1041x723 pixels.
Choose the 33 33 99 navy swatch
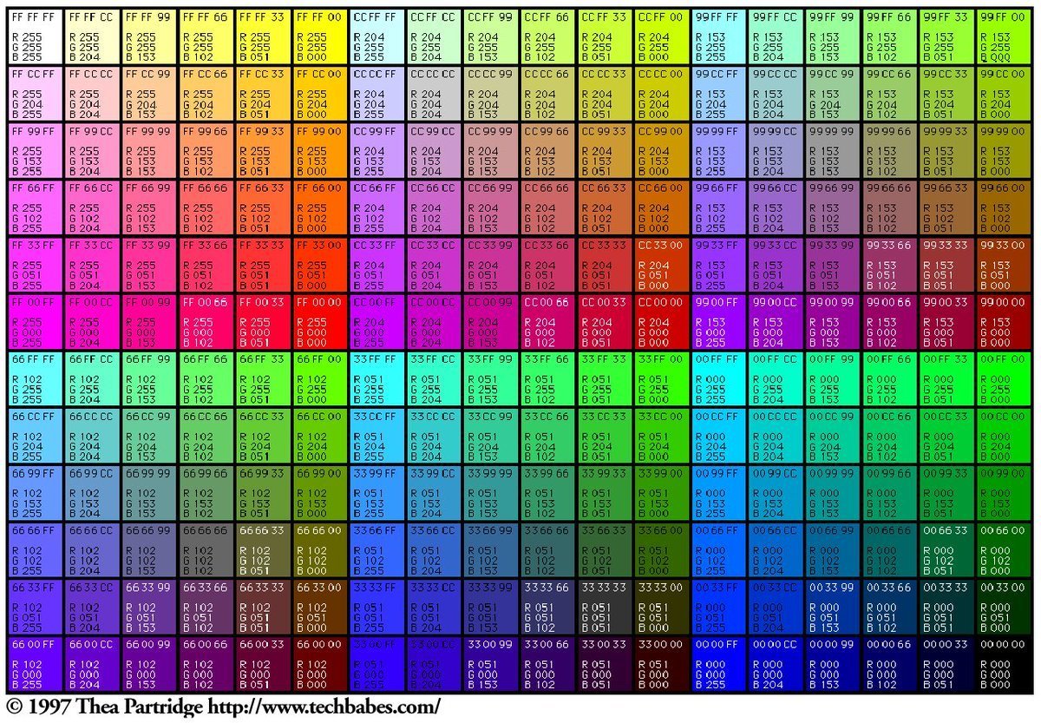490,606
